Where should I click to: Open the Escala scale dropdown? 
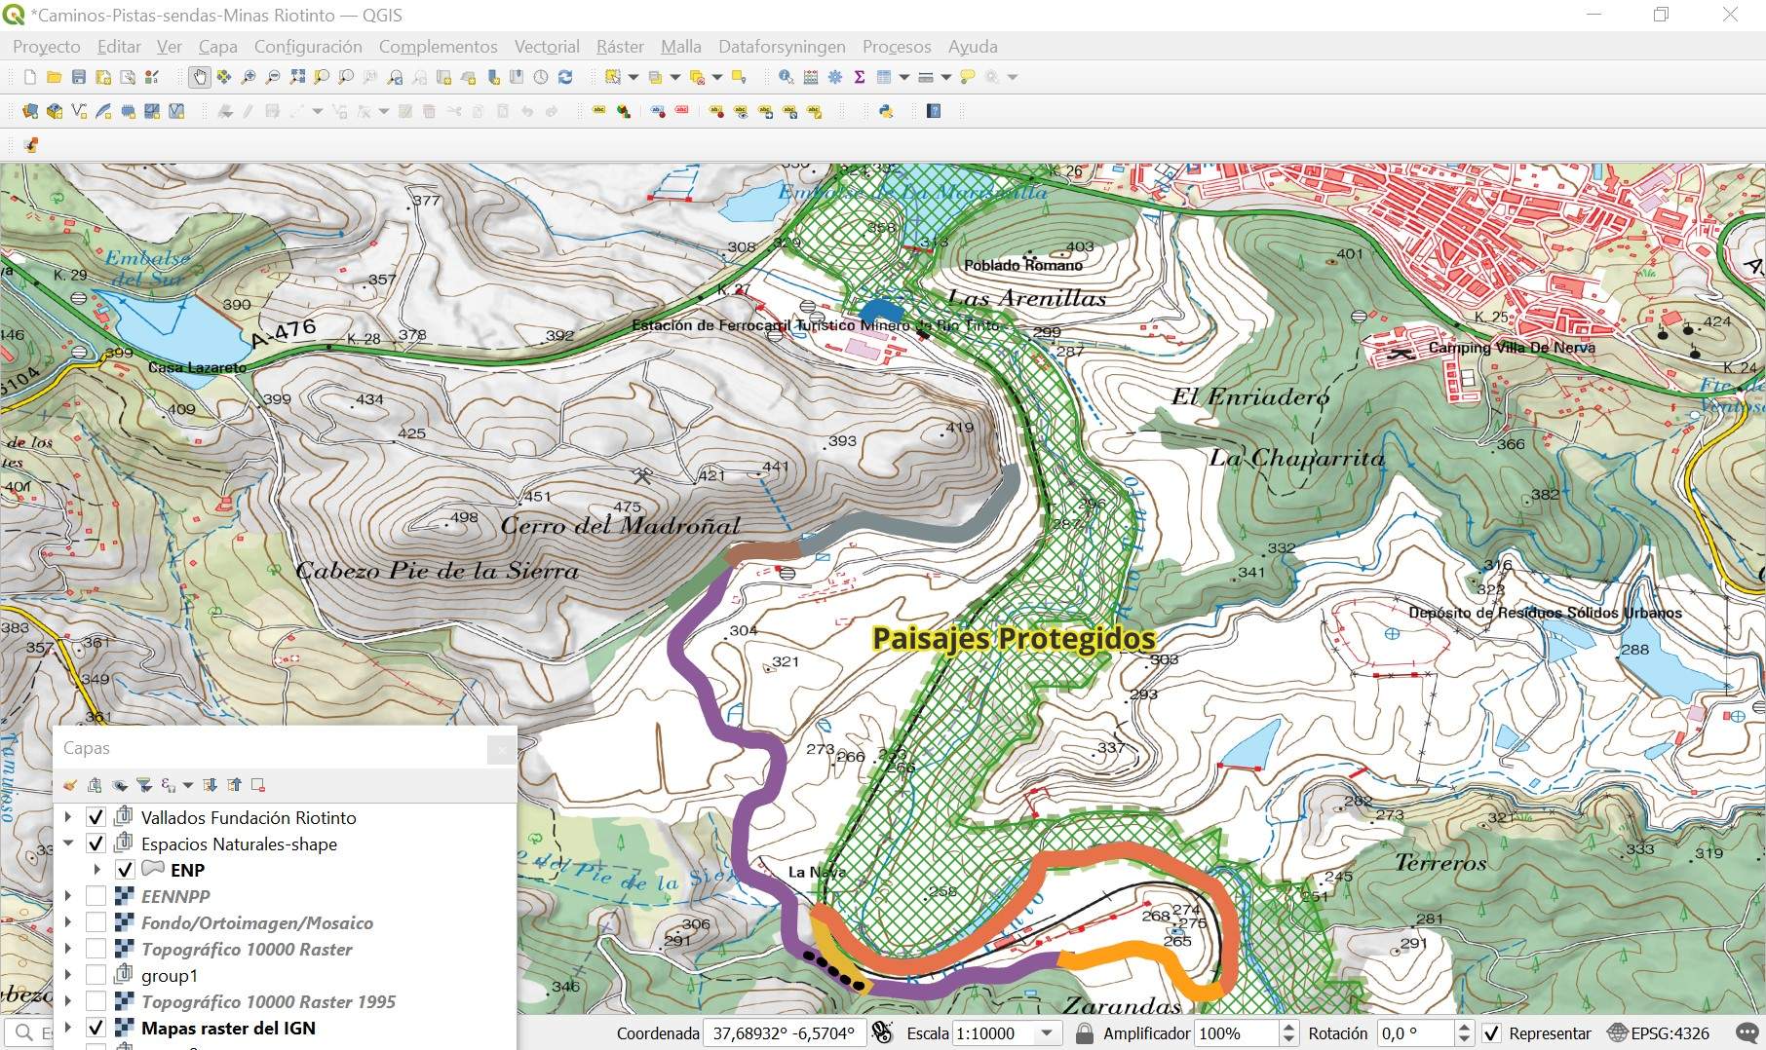pos(1048,1033)
